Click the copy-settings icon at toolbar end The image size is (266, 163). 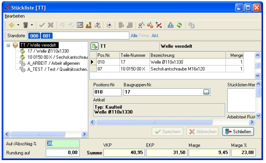point(191,25)
